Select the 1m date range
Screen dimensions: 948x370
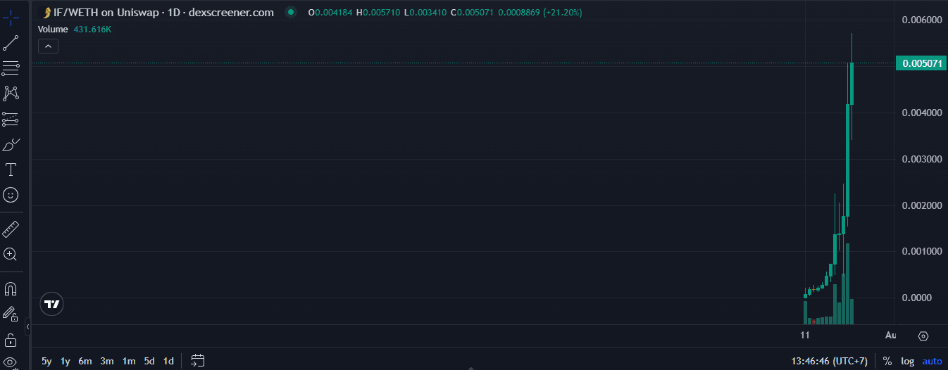[129, 361]
